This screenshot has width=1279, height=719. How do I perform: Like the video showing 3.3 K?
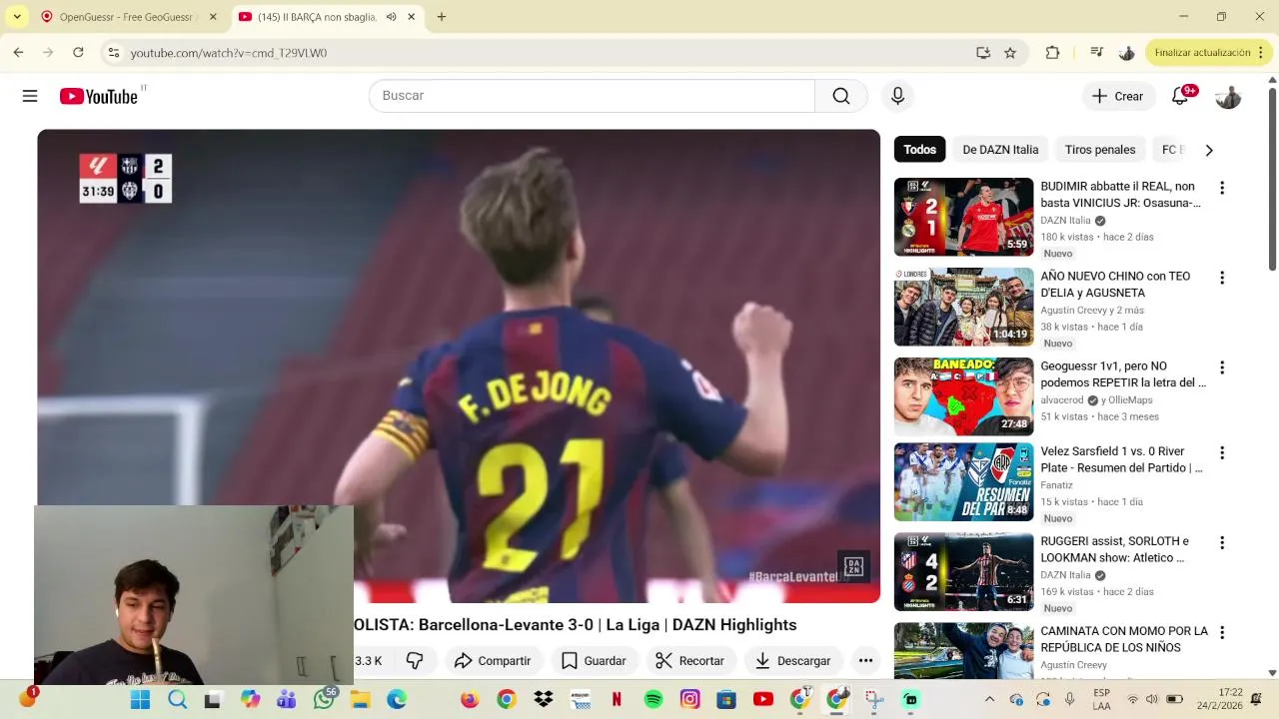[369, 661]
